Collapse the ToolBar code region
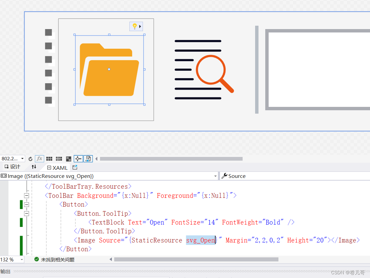 (x=26, y=195)
